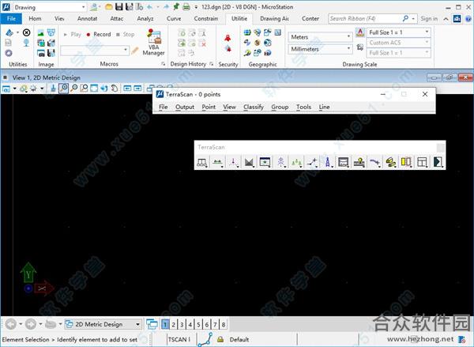Click the Search Ribbon magnifier icon
Viewport: 474px width, 347px height.
coord(406,18)
